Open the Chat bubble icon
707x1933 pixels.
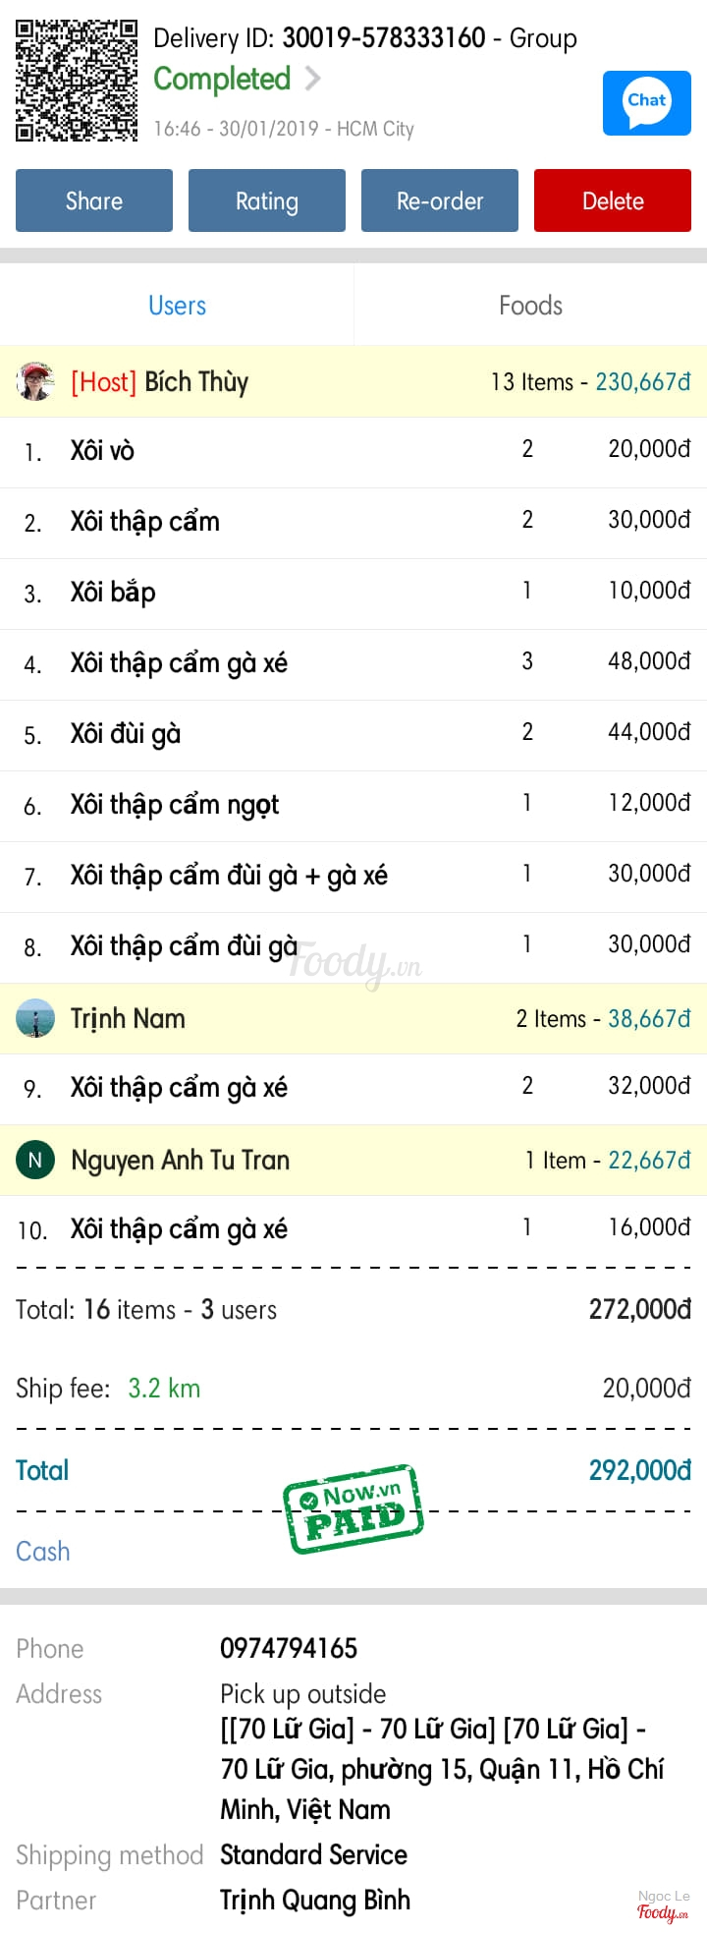[x=646, y=102]
